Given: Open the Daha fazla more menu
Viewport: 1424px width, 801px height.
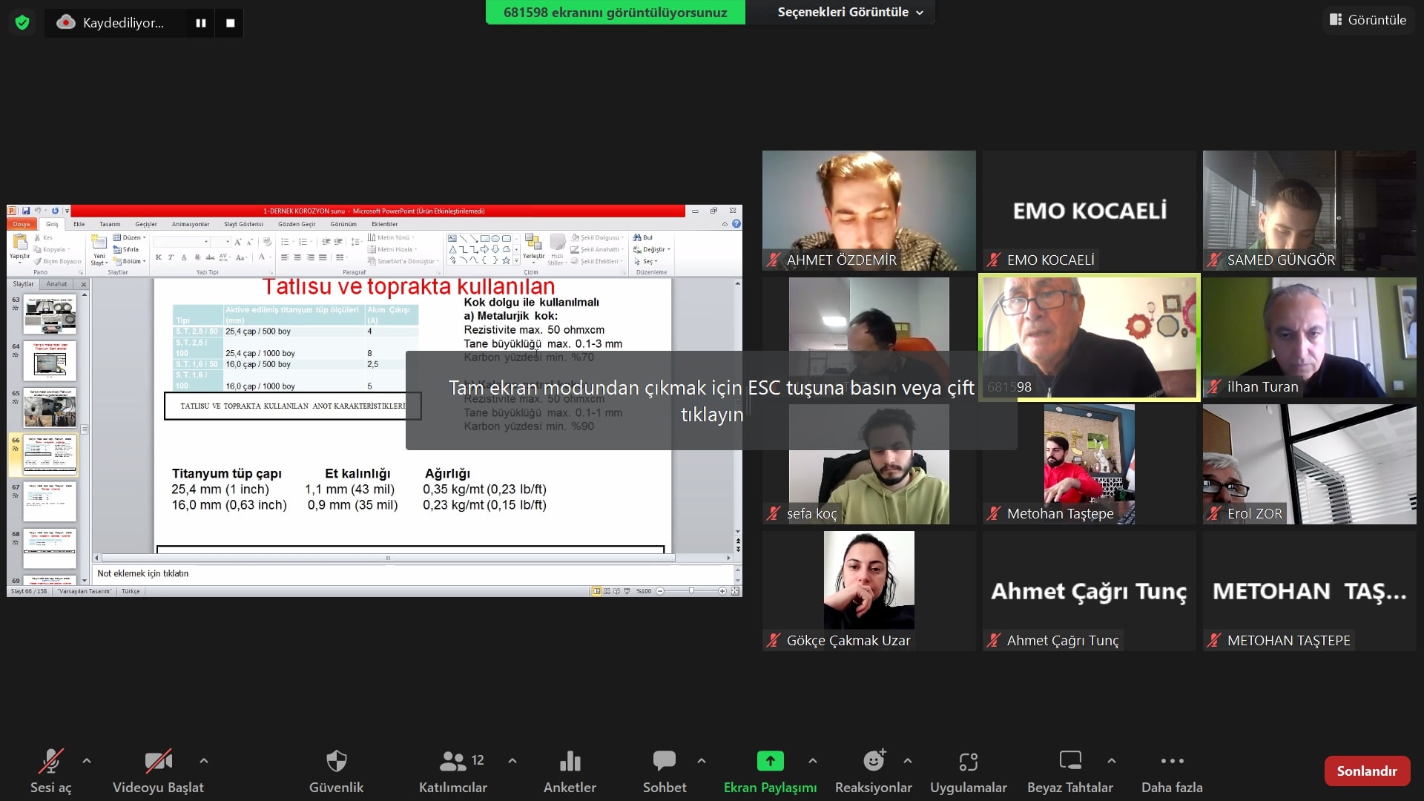Looking at the screenshot, I should (1172, 771).
